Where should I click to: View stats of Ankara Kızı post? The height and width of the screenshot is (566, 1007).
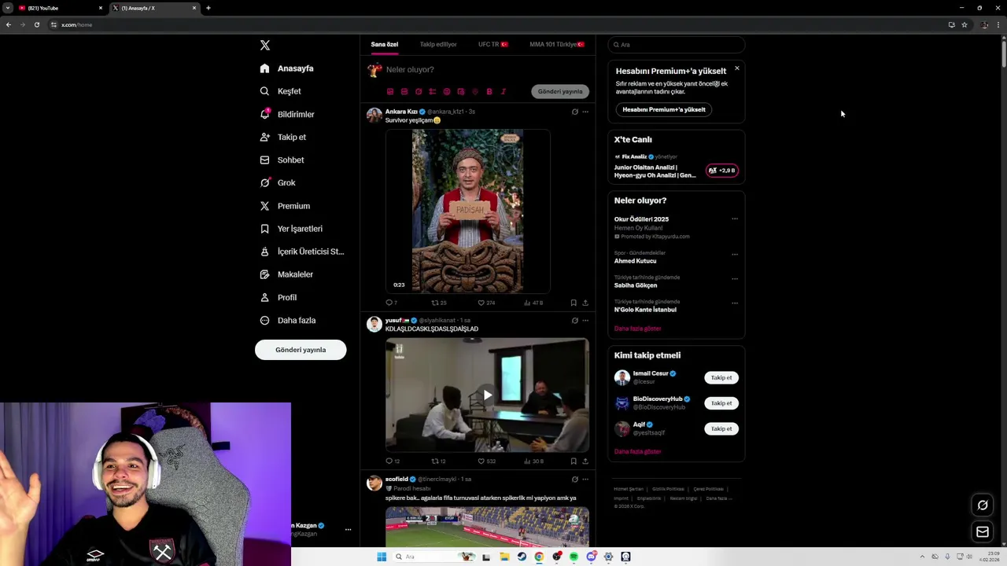point(533,303)
